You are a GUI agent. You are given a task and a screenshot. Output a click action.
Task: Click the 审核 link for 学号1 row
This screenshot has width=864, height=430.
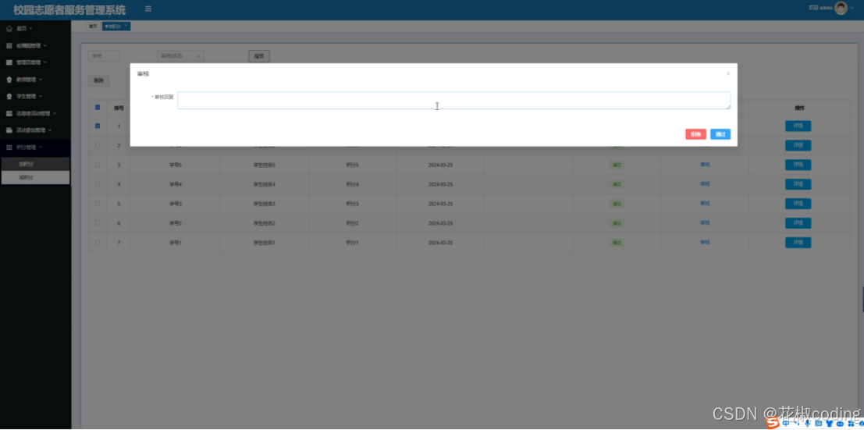[705, 241]
